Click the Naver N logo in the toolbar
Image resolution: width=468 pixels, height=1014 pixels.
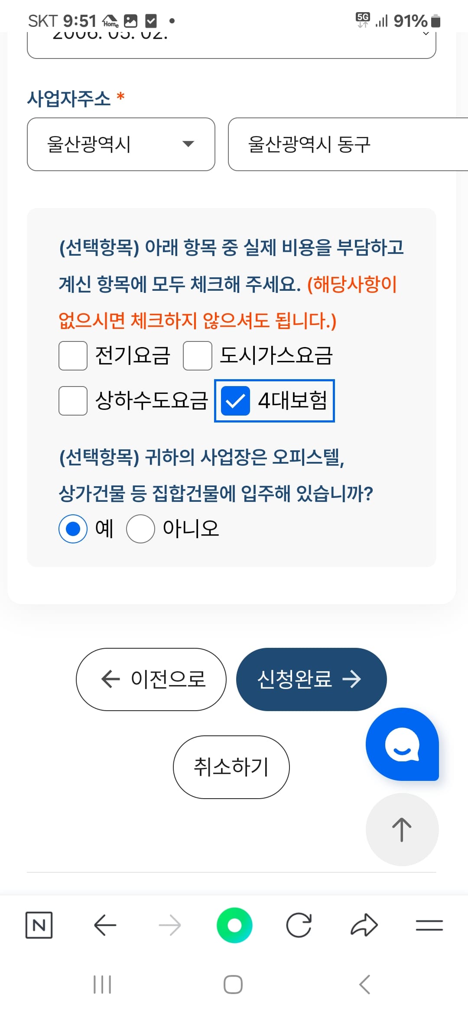39,924
